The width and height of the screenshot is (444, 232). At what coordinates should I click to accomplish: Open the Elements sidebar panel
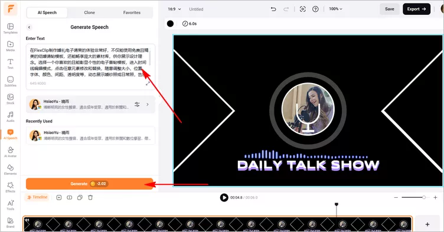coord(10,170)
